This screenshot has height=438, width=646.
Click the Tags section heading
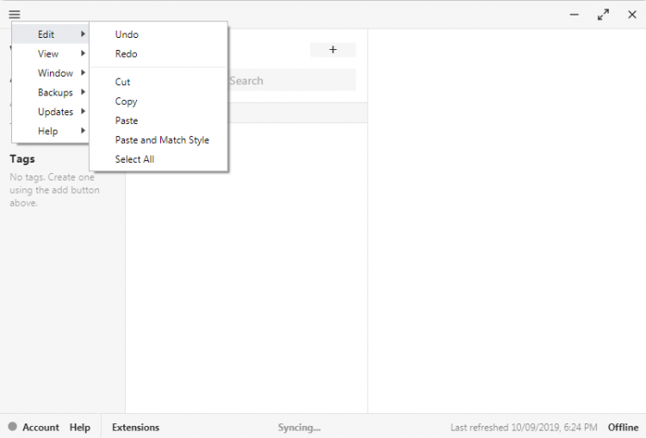point(22,159)
